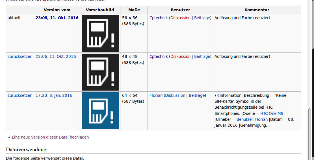Open version from 23:06, 11. Okt. 2016

pyautogui.click(x=56, y=57)
